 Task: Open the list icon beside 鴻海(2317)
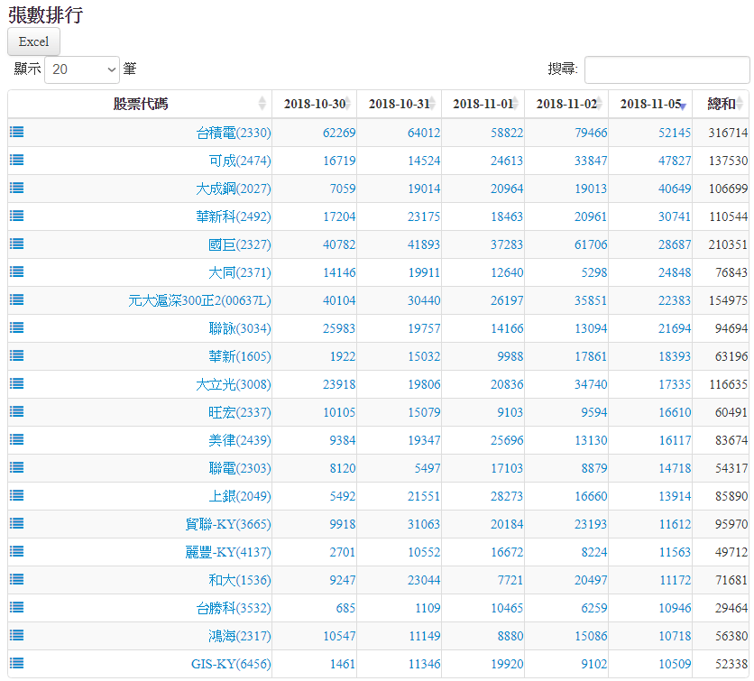(17, 635)
